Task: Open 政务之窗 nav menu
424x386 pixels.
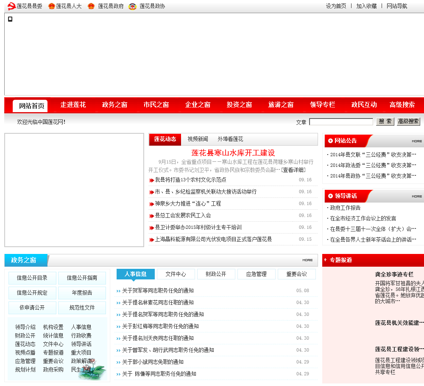Action: [114, 104]
